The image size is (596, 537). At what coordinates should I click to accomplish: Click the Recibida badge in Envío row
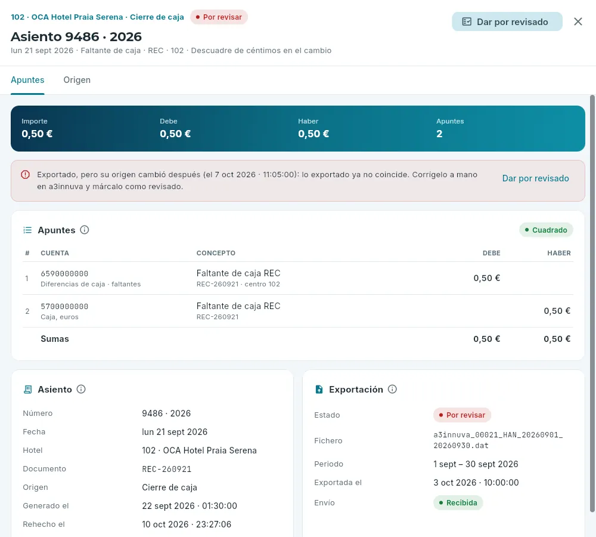[x=458, y=503]
